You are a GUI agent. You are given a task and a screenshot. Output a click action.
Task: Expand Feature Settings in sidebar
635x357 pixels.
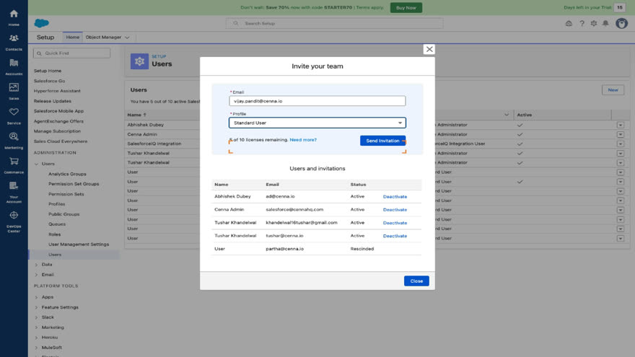click(x=37, y=307)
